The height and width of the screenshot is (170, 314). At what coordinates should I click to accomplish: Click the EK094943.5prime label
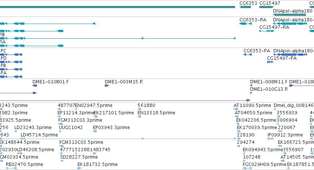(263, 150)
